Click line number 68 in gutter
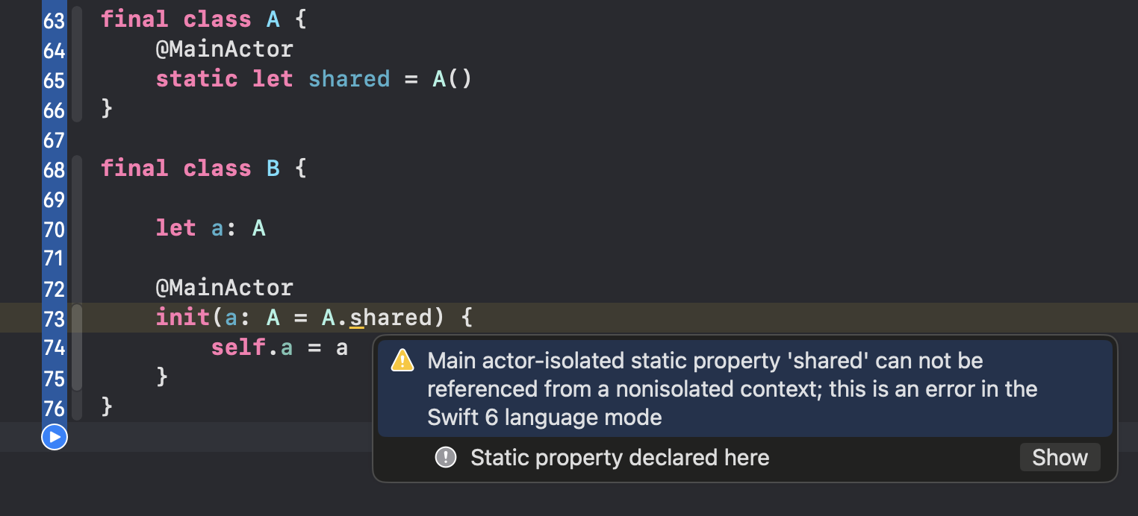The height and width of the screenshot is (516, 1138). 55,169
